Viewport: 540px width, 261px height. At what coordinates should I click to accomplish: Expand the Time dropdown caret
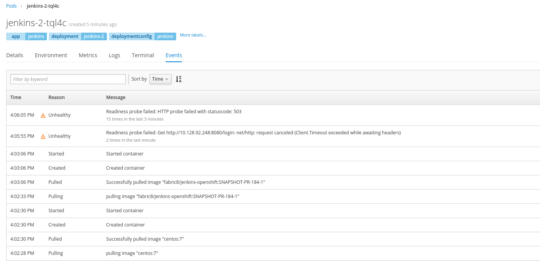[167, 79]
